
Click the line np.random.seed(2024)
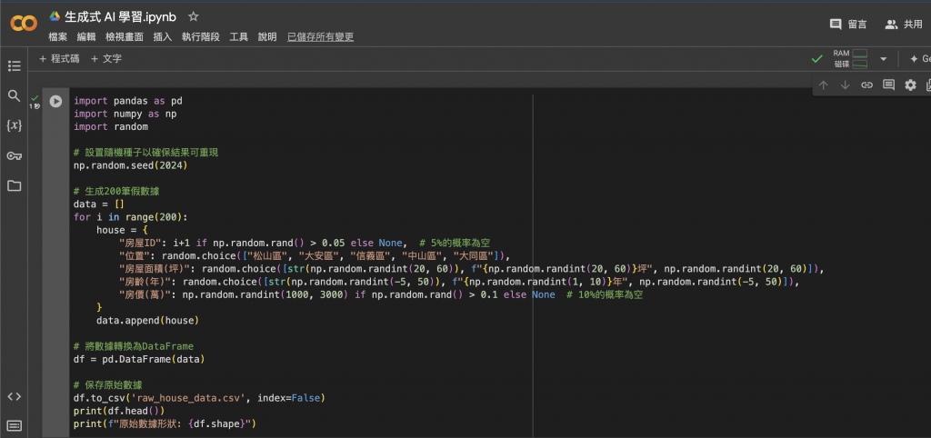131,165
